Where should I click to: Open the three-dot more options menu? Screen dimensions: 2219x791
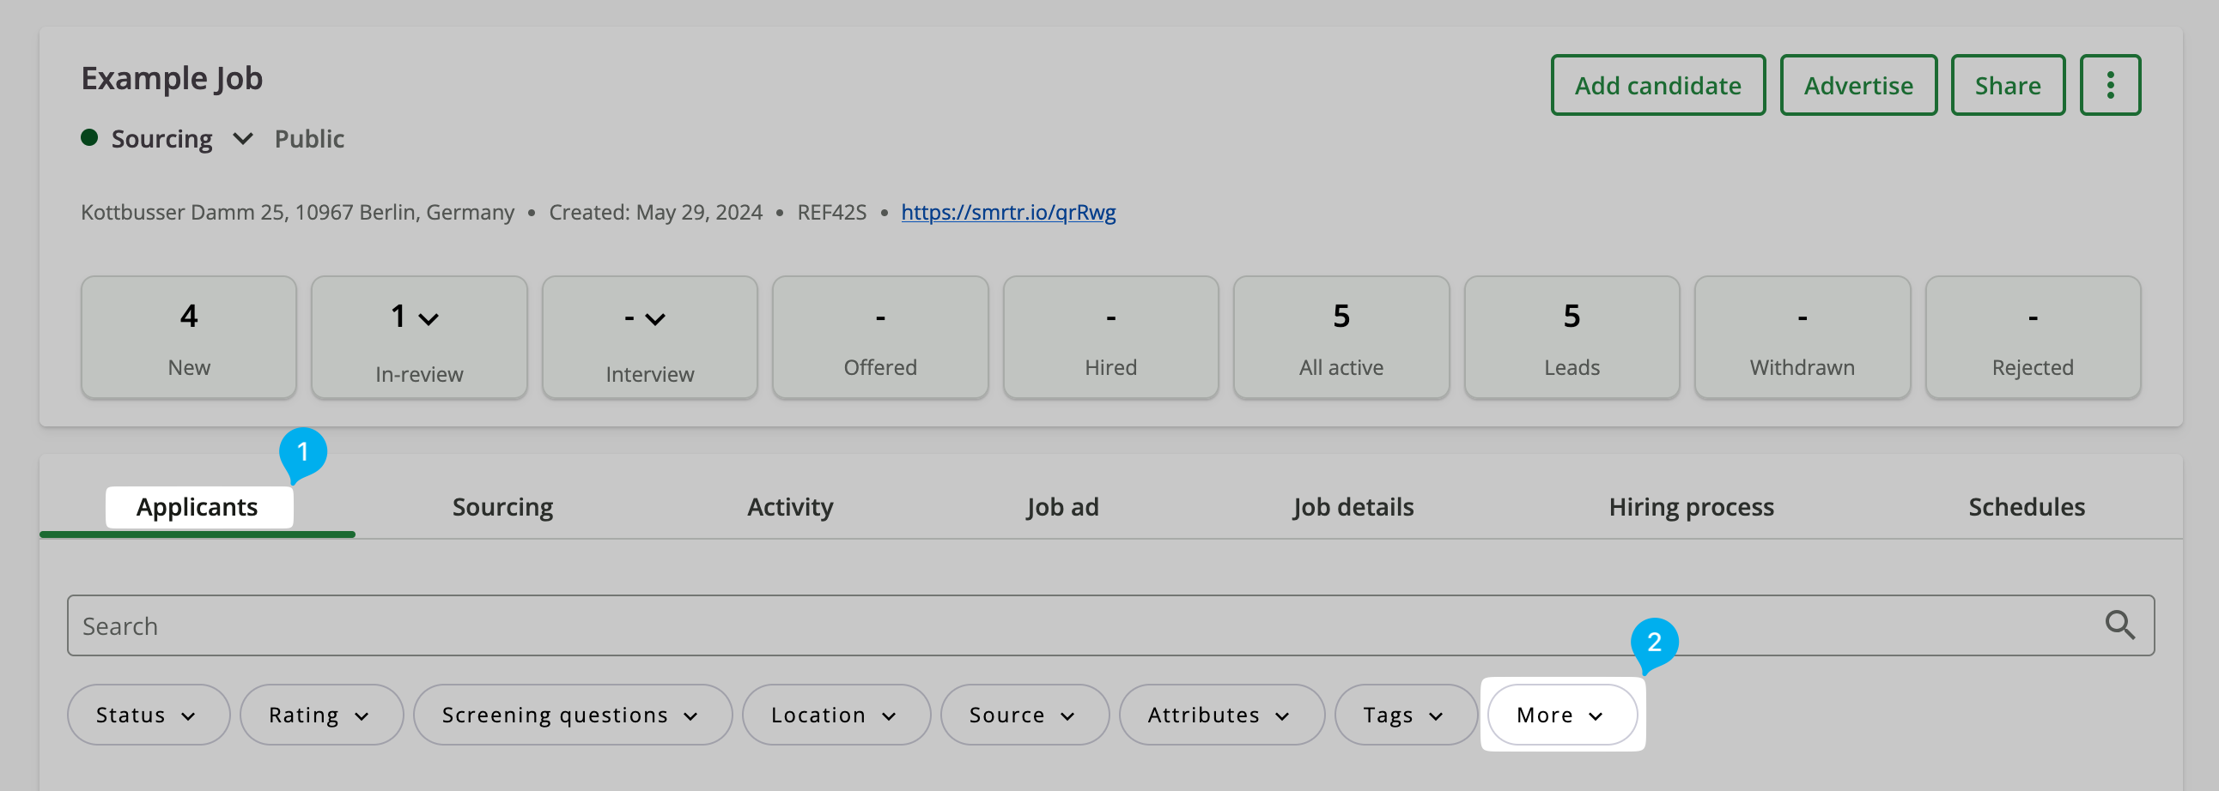[2110, 85]
